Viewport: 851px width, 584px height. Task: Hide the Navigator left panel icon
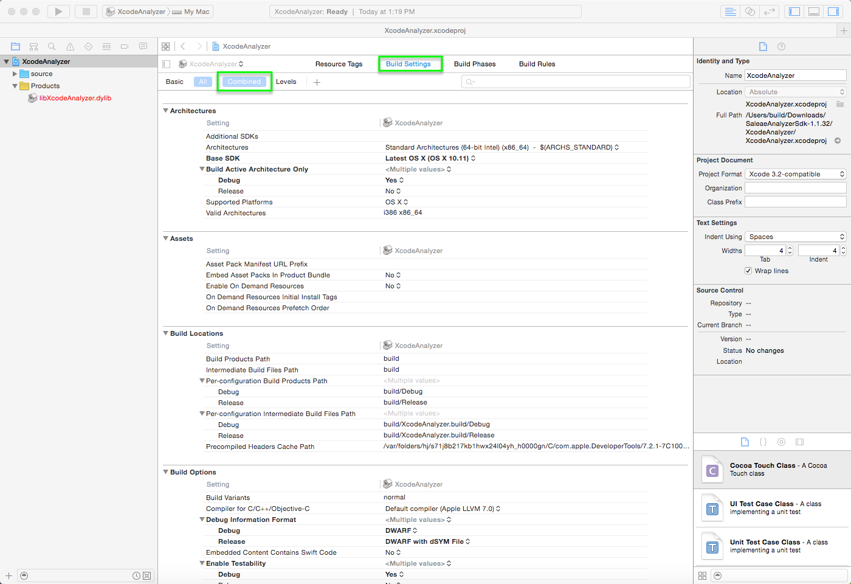(x=794, y=12)
